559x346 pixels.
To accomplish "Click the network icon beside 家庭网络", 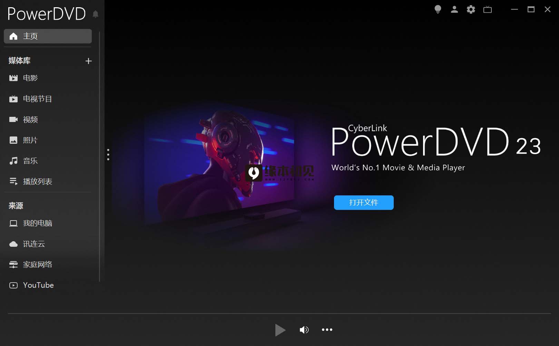I will [13, 265].
